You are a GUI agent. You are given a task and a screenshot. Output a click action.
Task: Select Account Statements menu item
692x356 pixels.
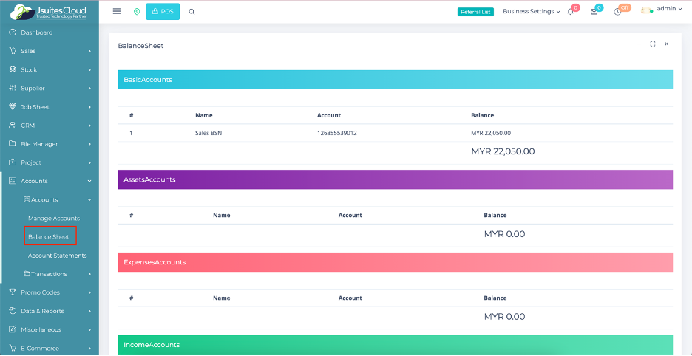click(x=57, y=256)
